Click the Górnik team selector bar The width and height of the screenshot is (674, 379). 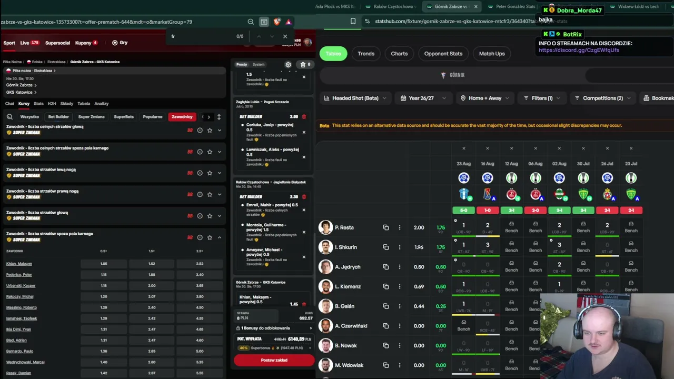coord(453,75)
